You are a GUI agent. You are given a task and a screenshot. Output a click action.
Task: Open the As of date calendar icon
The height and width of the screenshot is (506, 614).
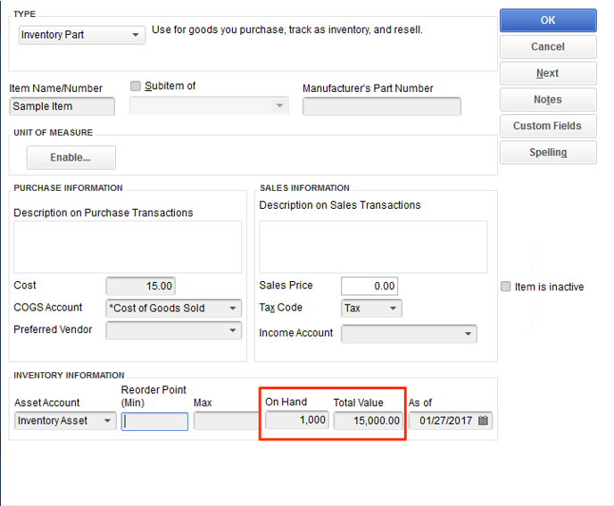coord(483,421)
